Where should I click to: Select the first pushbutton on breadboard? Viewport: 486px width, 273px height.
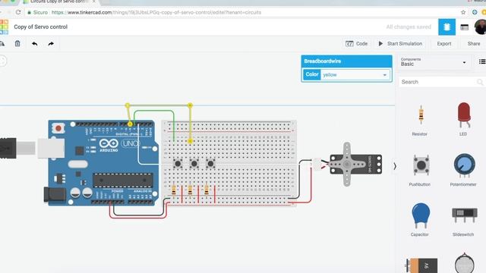[178, 164]
